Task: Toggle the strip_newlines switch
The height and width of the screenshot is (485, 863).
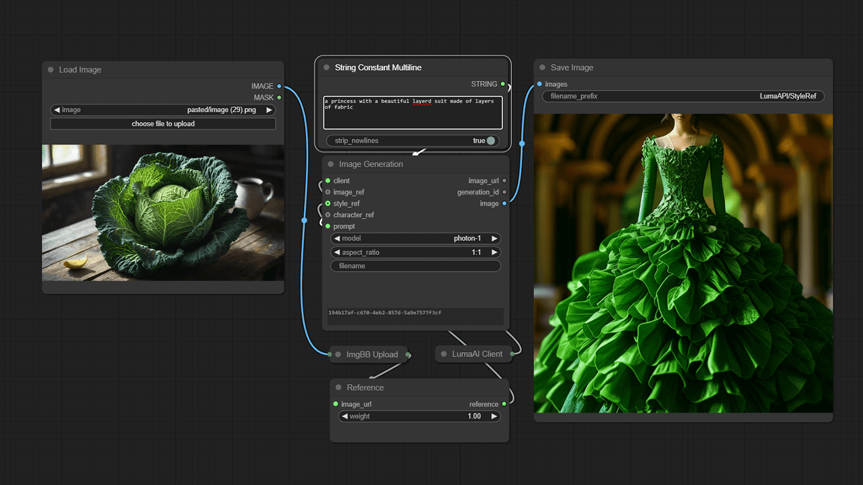Action: (490, 141)
